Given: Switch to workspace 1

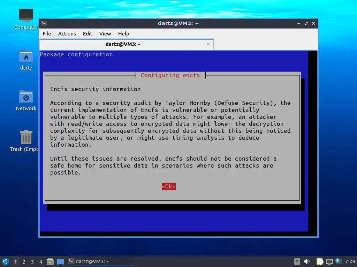Looking at the screenshot, I should point(15,262).
